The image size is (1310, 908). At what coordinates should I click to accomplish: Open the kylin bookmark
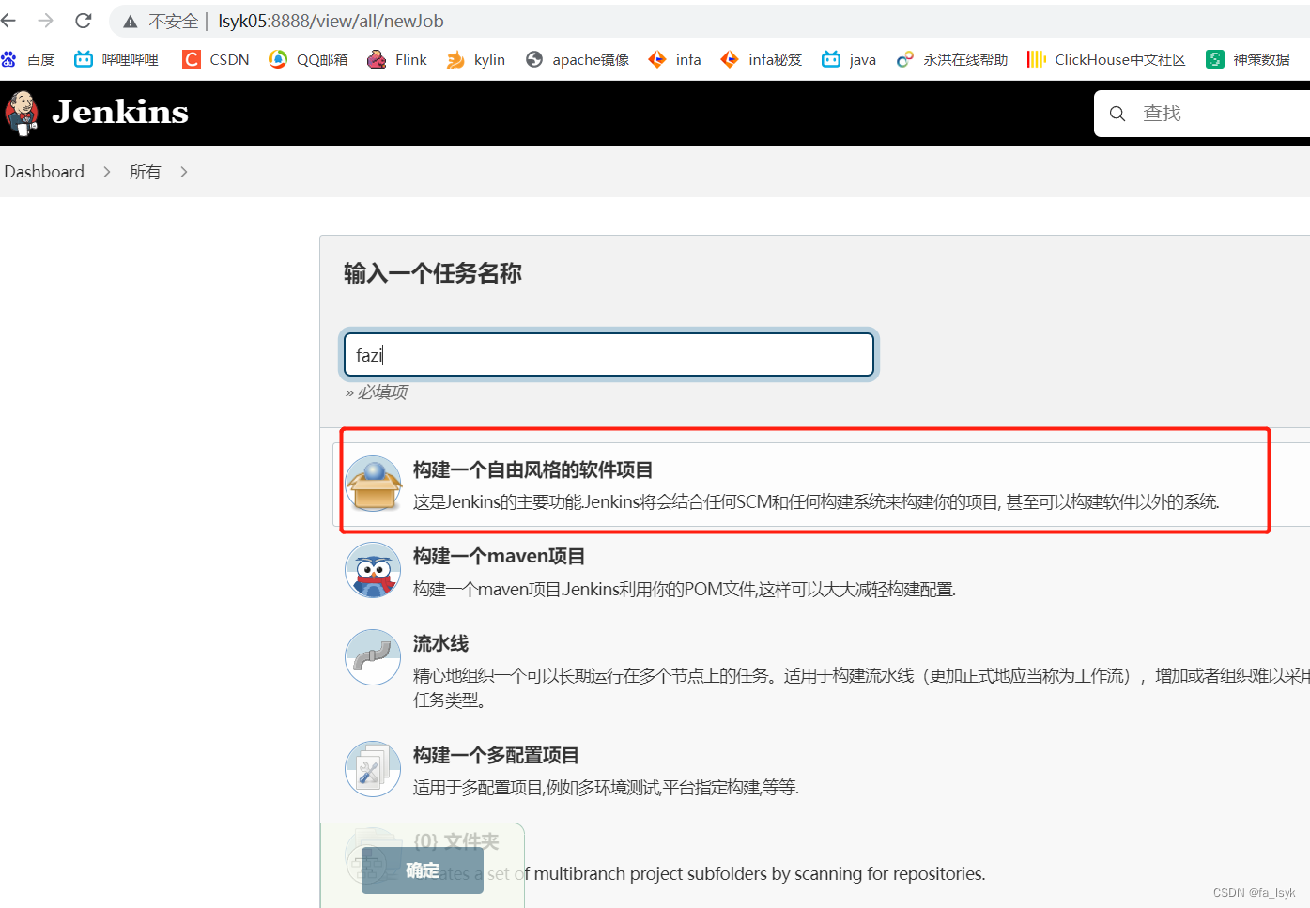coord(476,59)
